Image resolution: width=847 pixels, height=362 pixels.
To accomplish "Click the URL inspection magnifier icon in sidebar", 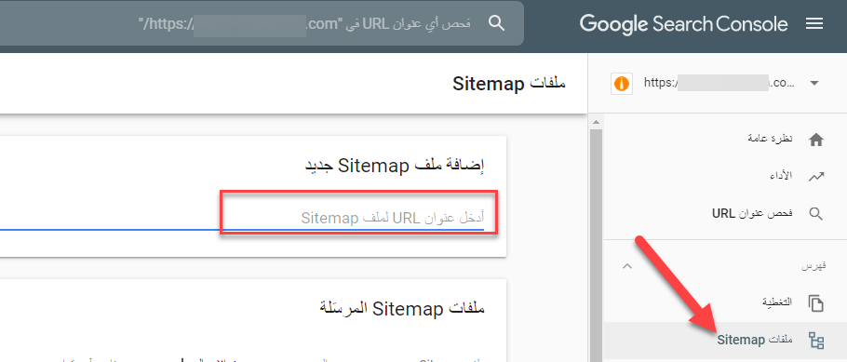I will tap(815, 214).
